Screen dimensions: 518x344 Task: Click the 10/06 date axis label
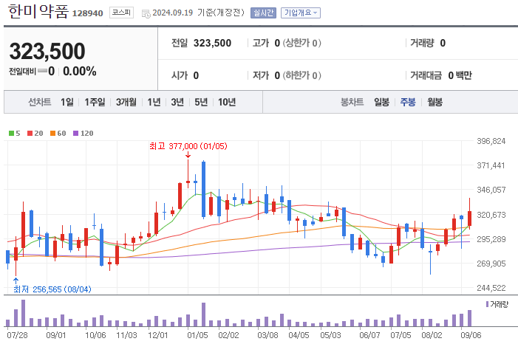click(95, 335)
